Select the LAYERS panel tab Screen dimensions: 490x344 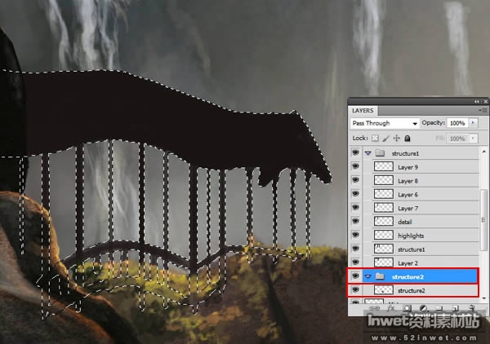tap(363, 111)
